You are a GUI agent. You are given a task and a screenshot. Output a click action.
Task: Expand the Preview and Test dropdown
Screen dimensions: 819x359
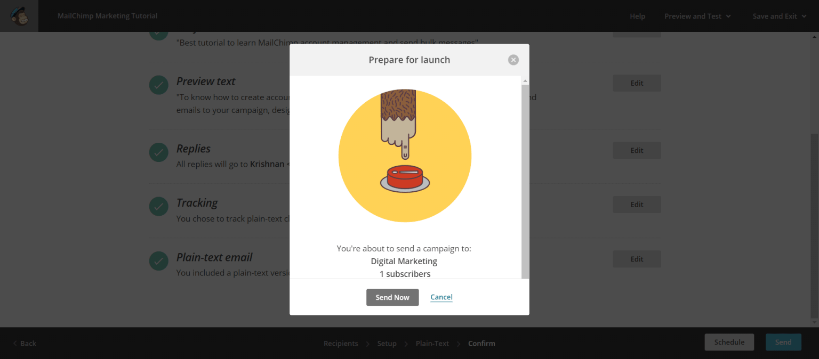click(697, 16)
